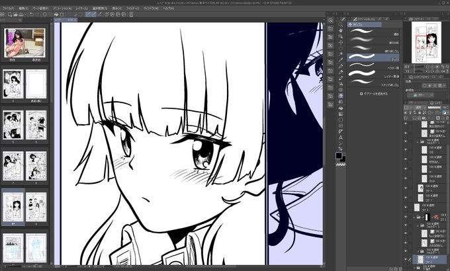
Task: Select the レイヤー貫通 eraser sub tool
Action: coord(373,75)
